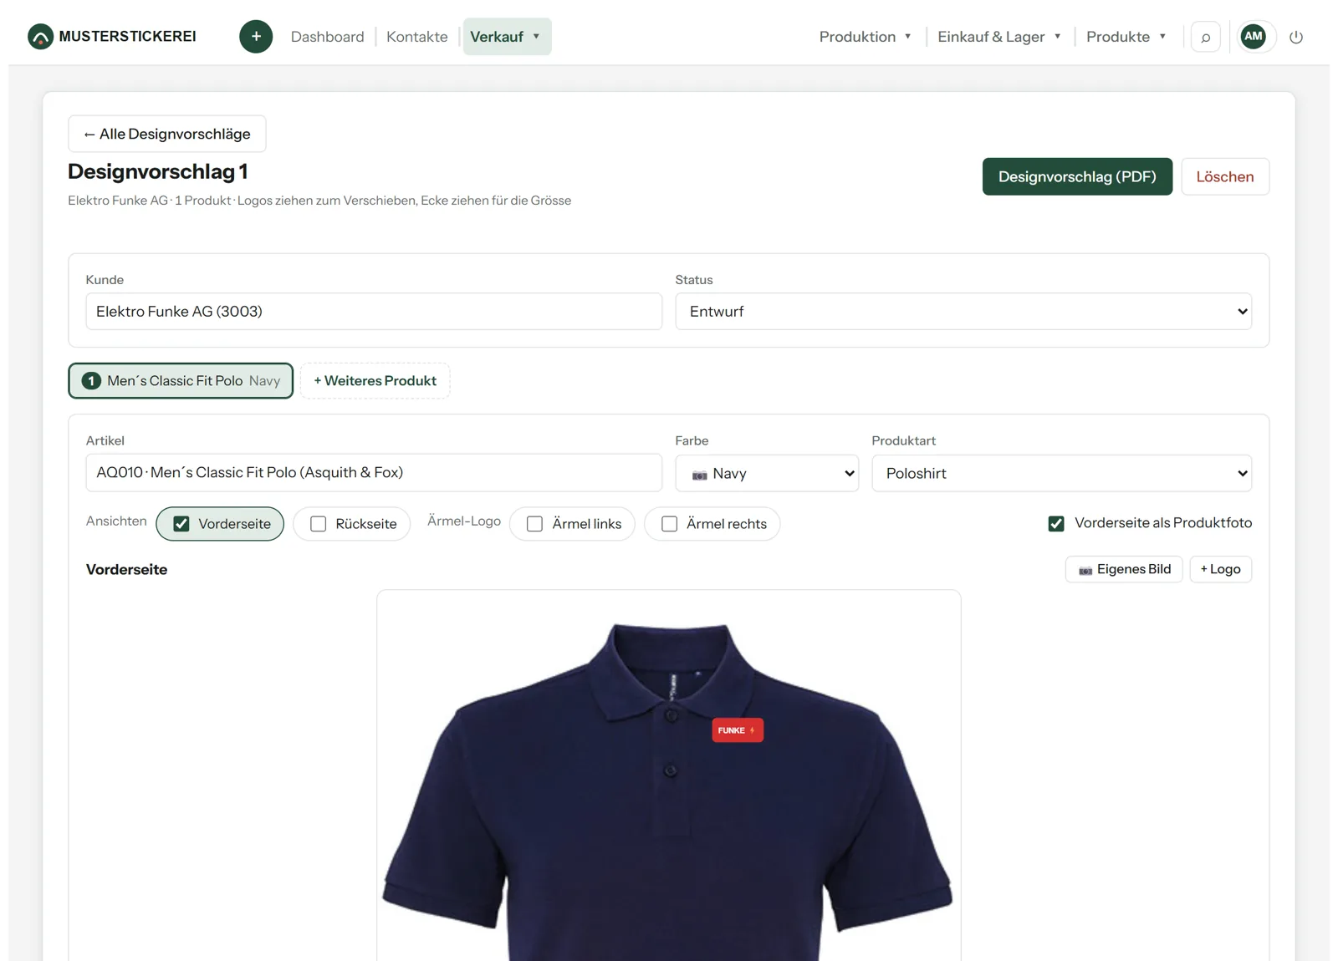Viewport: 1338px width, 961px height.
Task: Enable the Rückseite view checkbox
Action: click(319, 524)
